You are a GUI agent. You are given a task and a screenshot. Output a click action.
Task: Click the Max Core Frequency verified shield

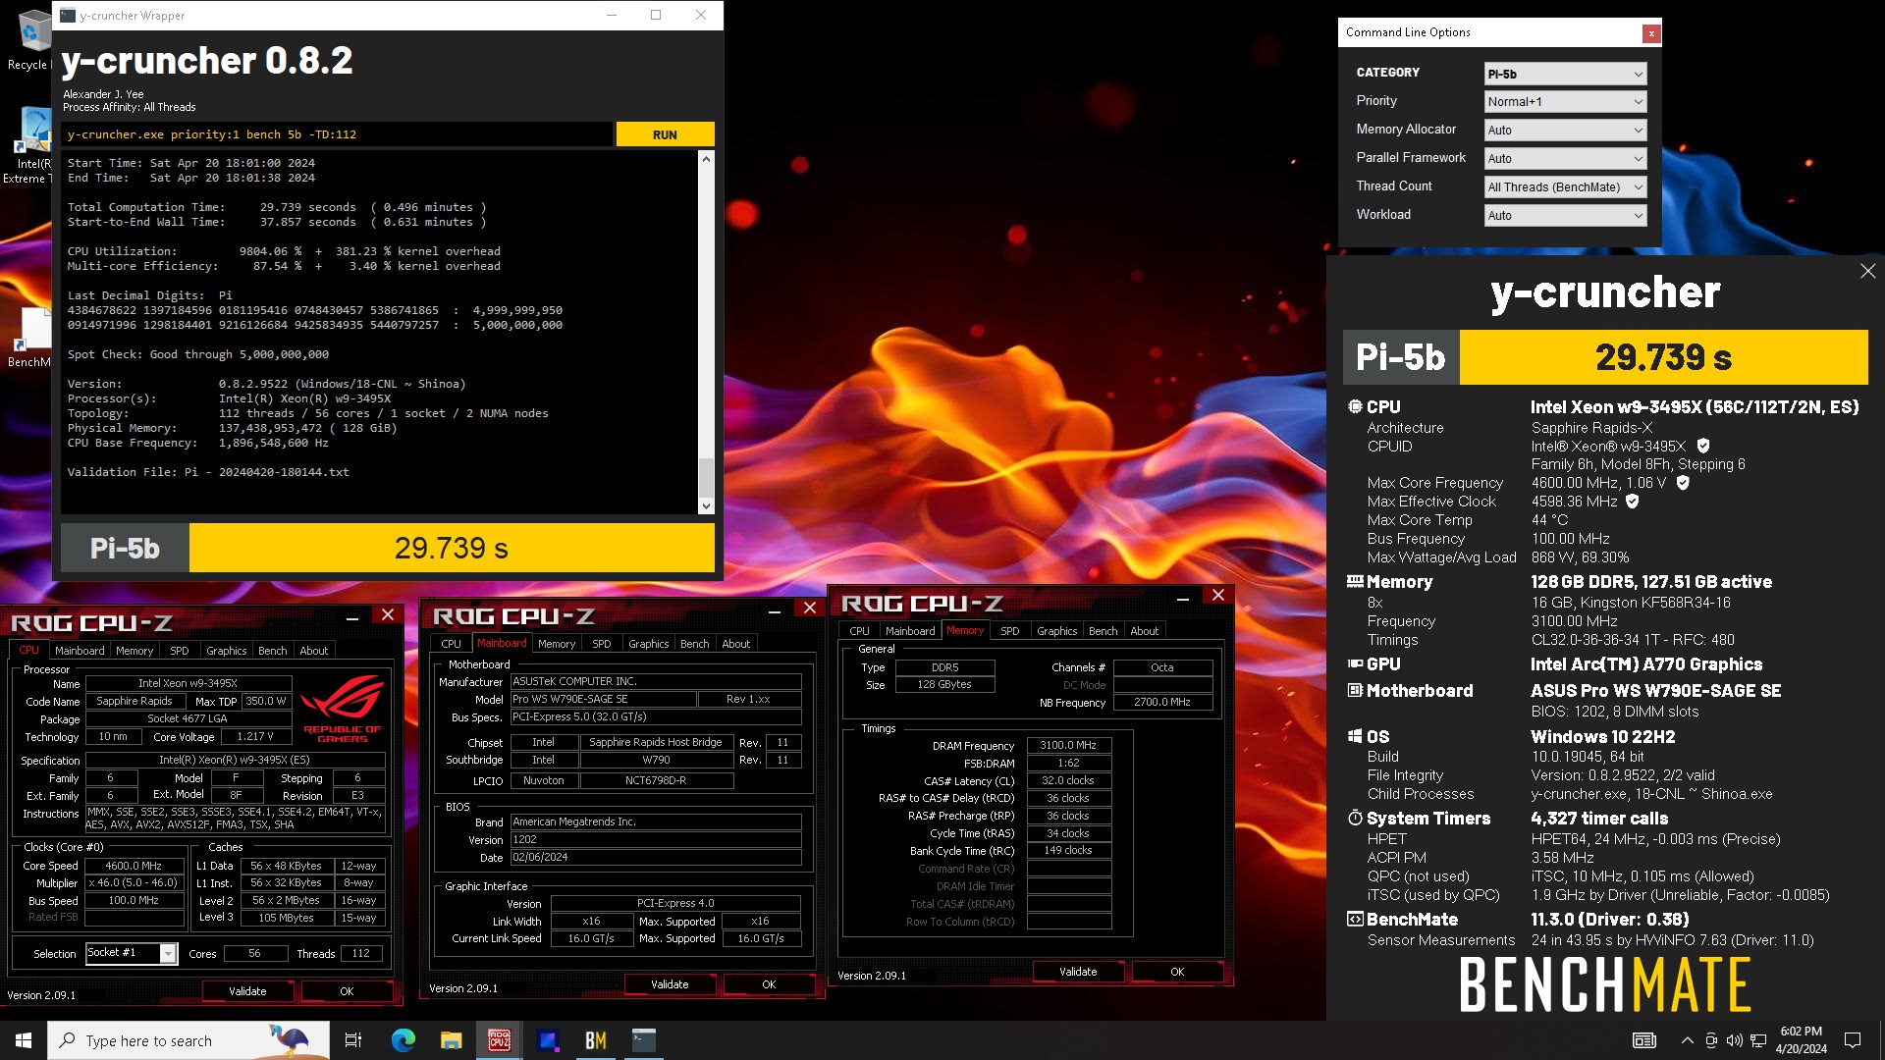[1683, 483]
